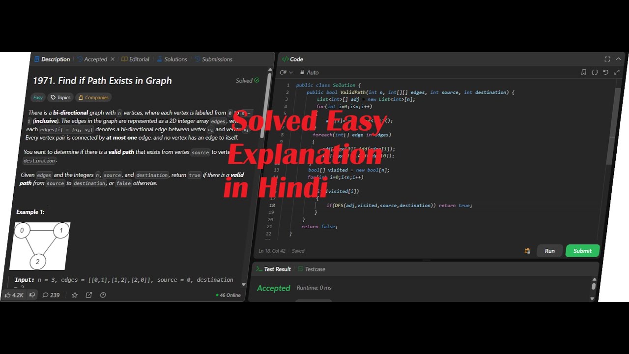
Task: Format code with the curly braces icon
Action: [595, 72]
